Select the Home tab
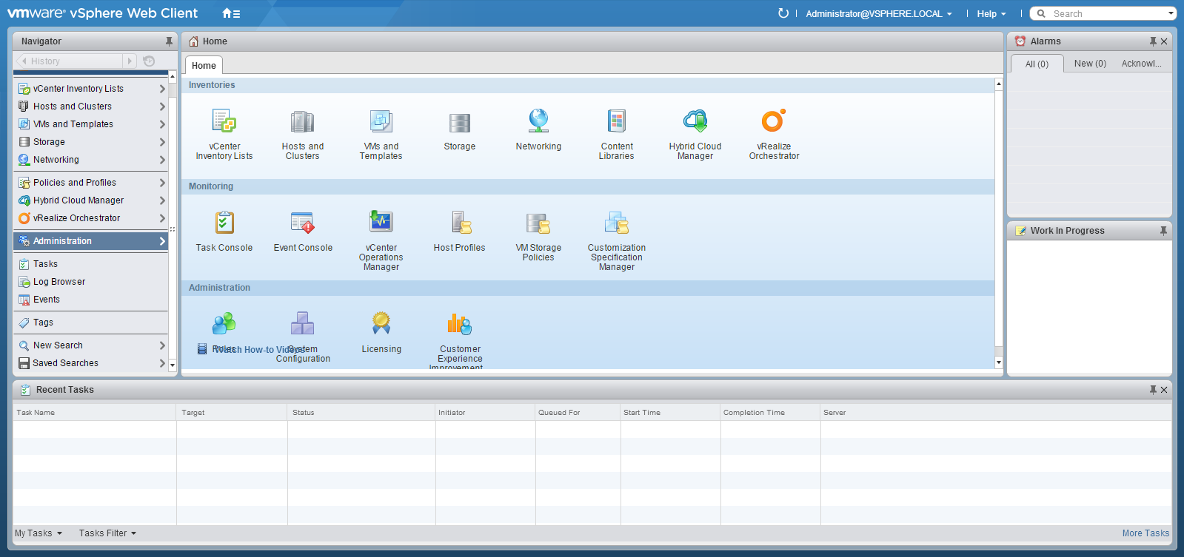 pyautogui.click(x=204, y=65)
